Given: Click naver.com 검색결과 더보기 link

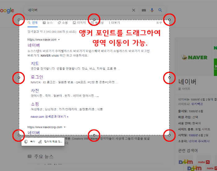Looking at the screenshot, I should (50, 116).
